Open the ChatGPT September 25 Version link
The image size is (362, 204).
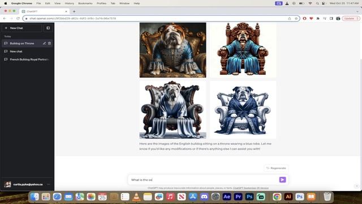click(x=251, y=188)
